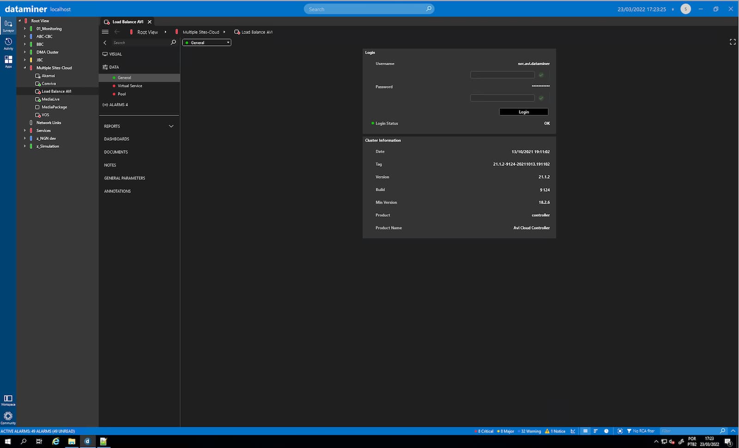Open File Explorer from taskbar
This screenshot has width=739, height=448.
(72, 442)
